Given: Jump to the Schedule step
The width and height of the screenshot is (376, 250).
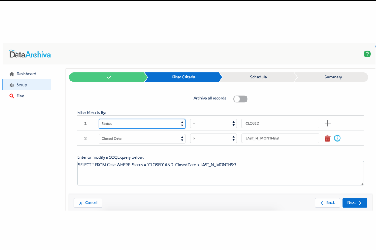Looking at the screenshot, I should pyautogui.click(x=258, y=77).
